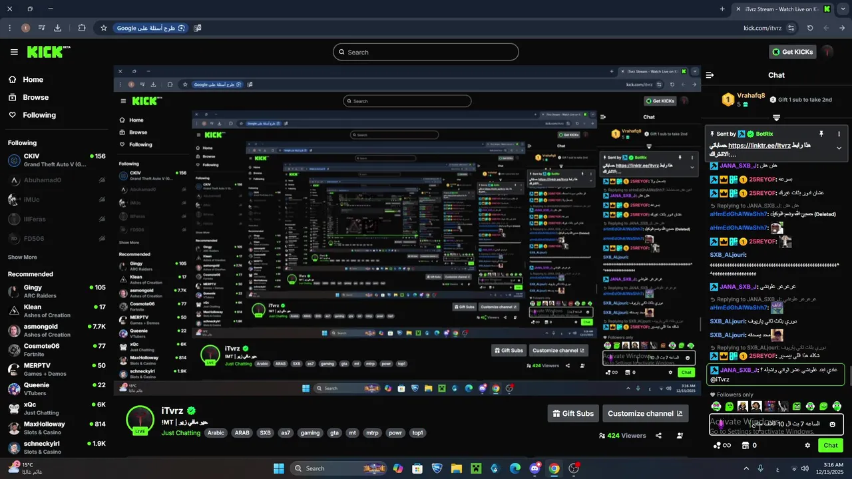Click Customize channel button
This screenshot has height=479, width=852.
coord(645,413)
